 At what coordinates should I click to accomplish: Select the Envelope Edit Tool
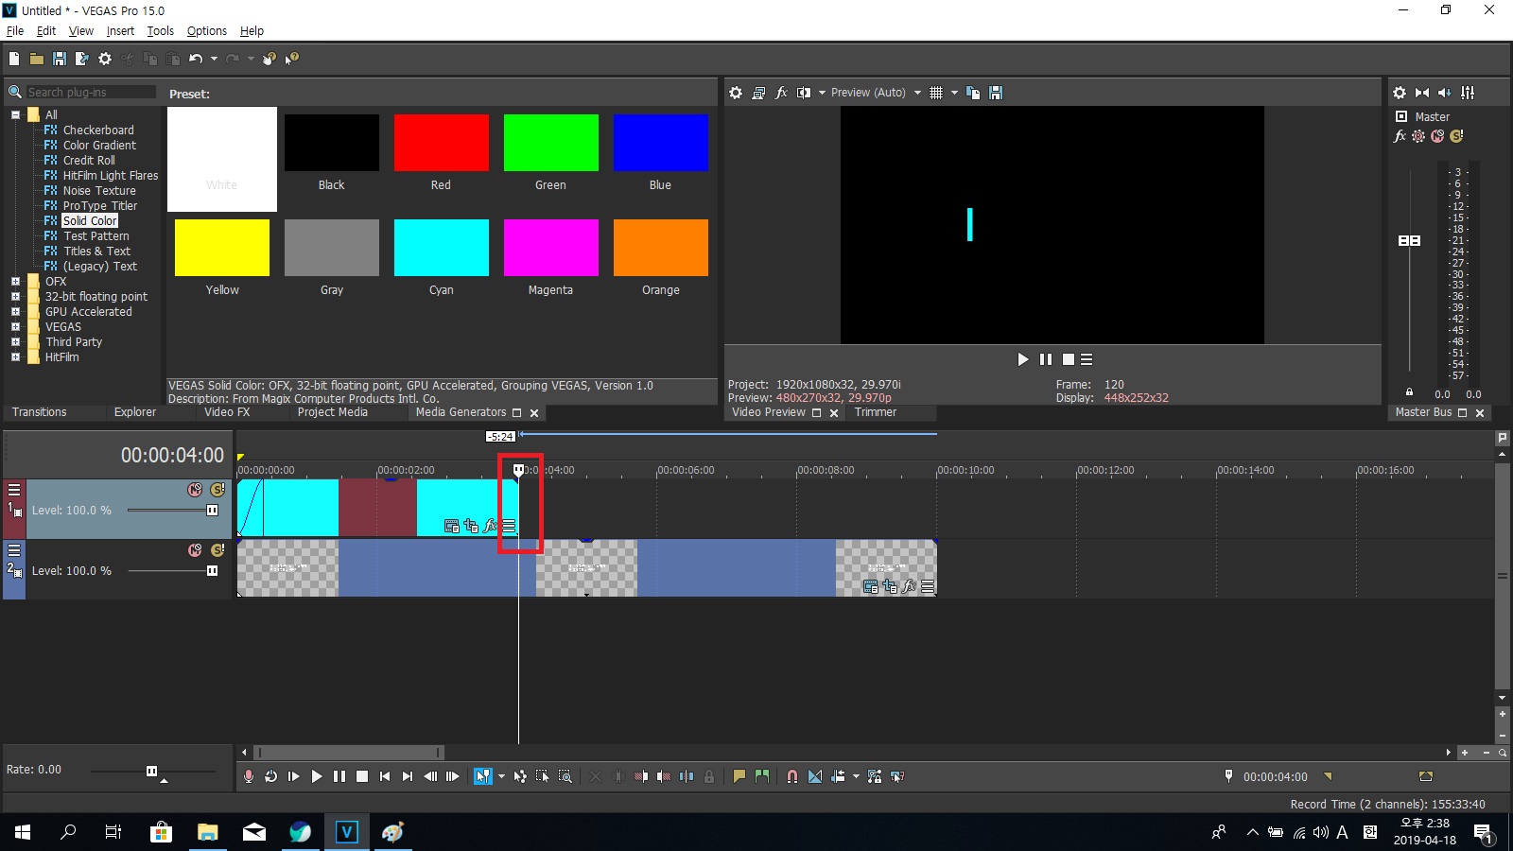coord(520,776)
